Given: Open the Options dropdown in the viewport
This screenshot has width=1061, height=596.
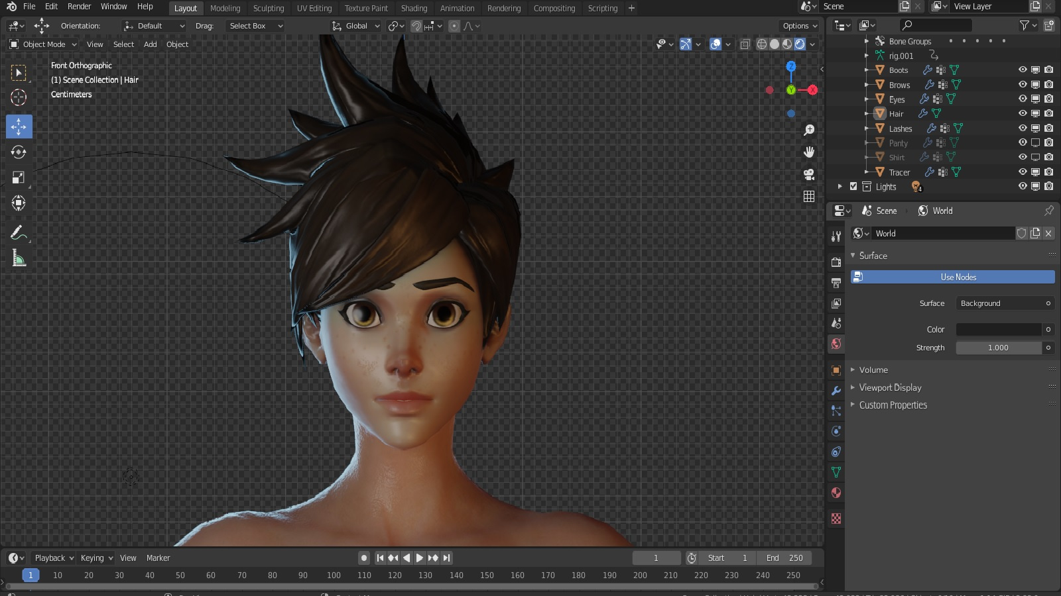Looking at the screenshot, I should (800, 26).
